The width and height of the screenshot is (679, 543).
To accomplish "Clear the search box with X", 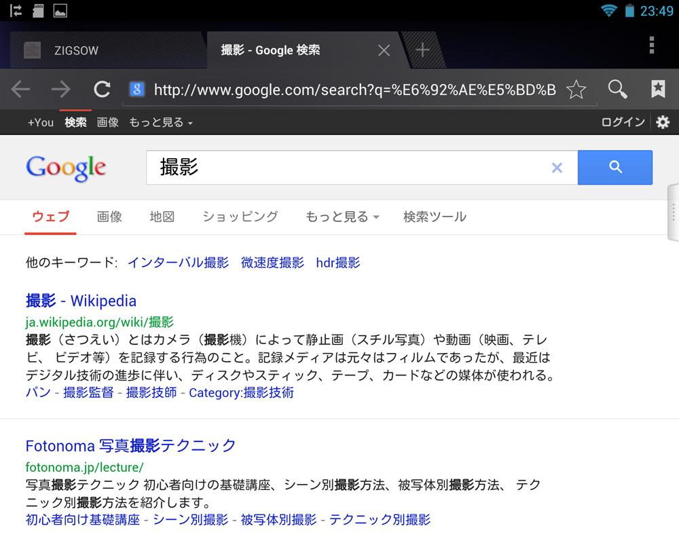I will coord(557,168).
